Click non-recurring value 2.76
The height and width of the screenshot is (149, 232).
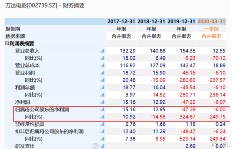coord(130,124)
